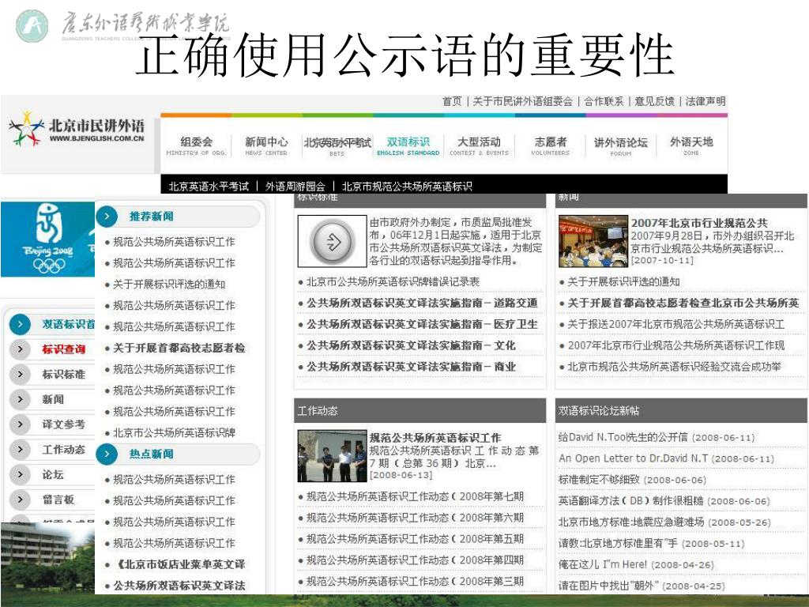
Task: Select 外语周游园会 in the black submenu bar
Action: click(x=295, y=187)
